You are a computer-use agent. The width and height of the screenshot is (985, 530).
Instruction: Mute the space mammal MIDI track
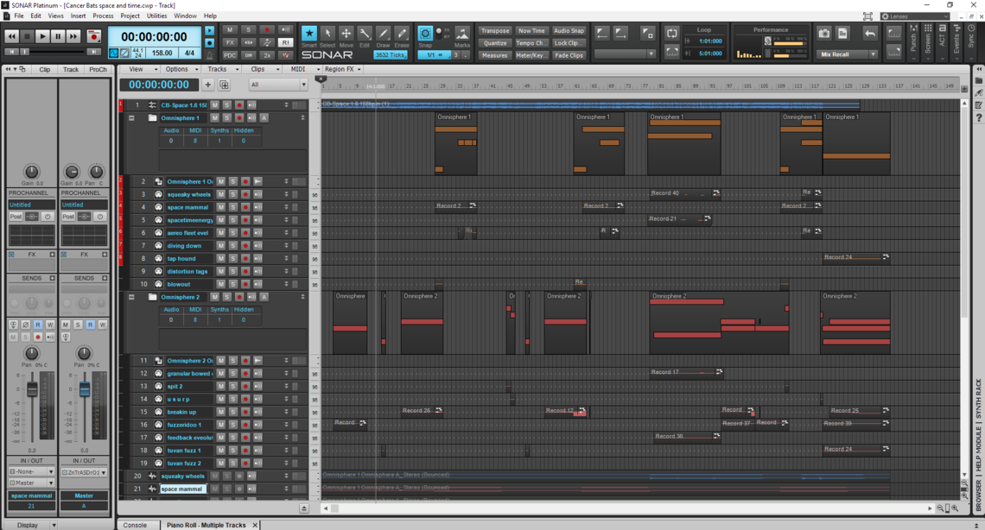[220, 208]
